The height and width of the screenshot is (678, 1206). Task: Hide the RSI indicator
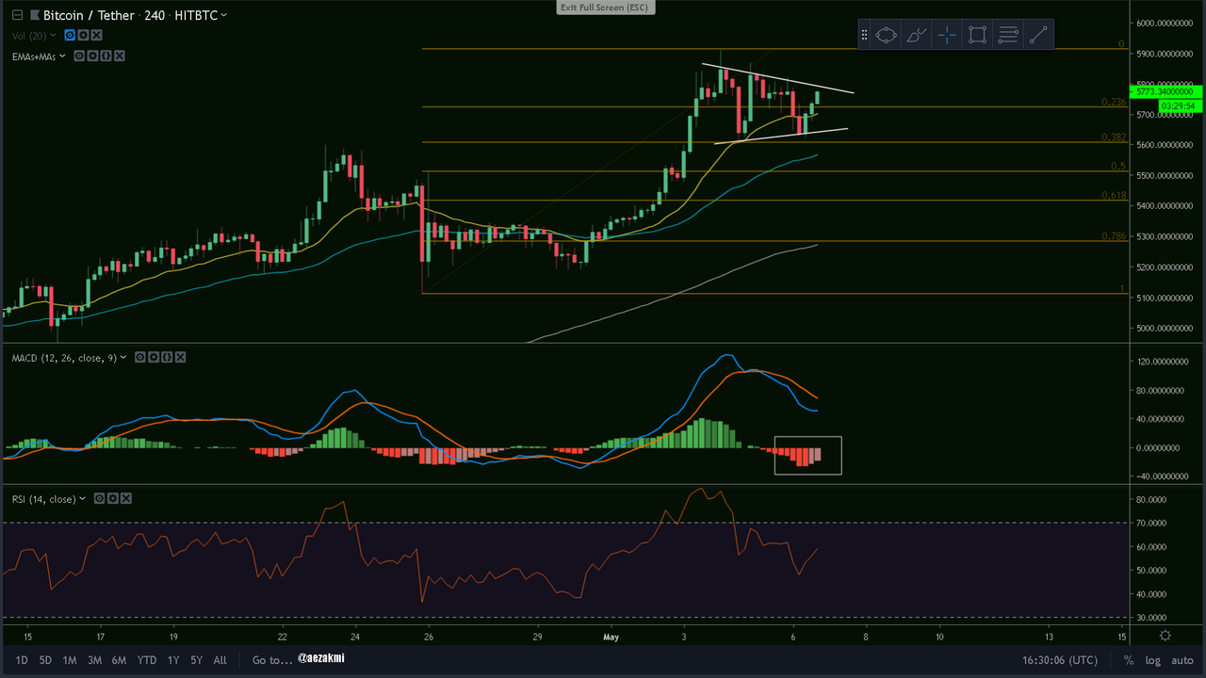point(97,499)
